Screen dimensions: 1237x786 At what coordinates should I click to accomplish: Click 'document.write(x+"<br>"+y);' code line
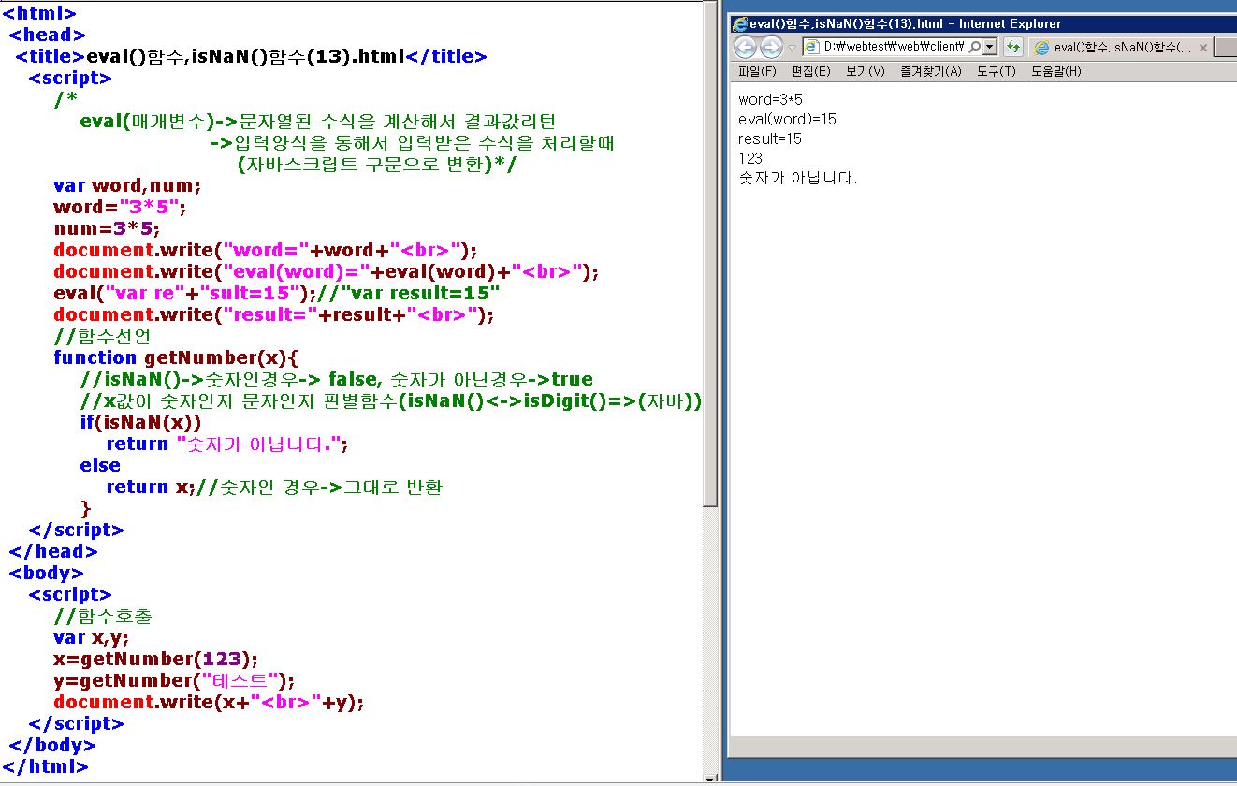[209, 702]
